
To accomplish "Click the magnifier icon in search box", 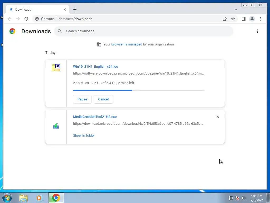I will point(60,31).
